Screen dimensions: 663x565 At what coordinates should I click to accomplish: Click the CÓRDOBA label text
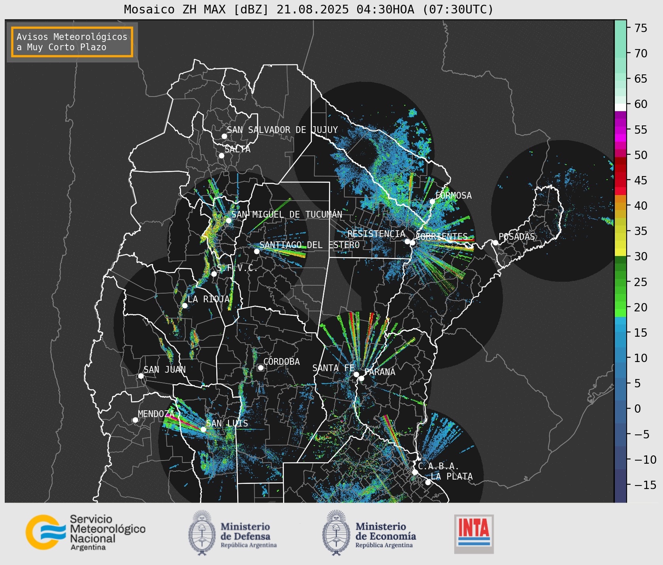[x=281, y=362]
